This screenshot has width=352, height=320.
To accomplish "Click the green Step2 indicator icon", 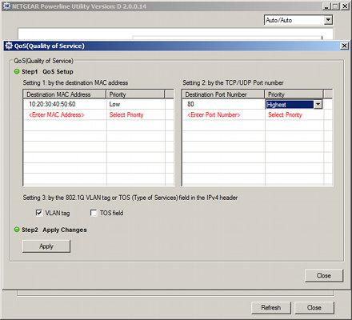I will point(17,230).
